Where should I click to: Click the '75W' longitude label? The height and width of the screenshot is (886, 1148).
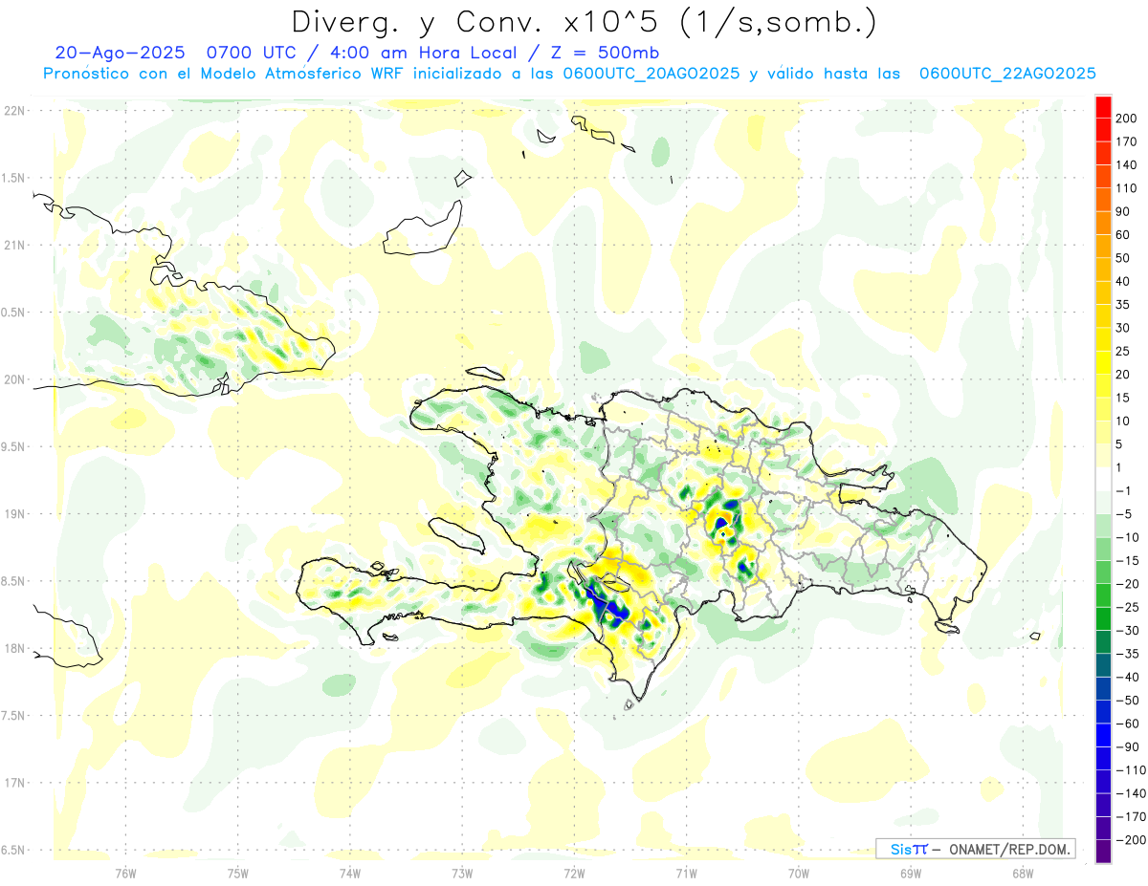pos(237,873)
